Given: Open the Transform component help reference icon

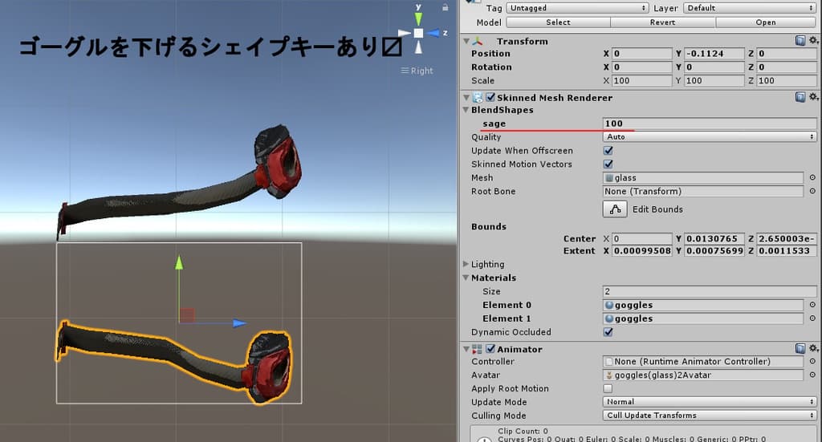Looking at the screenshot, I should tap(800, 41).
